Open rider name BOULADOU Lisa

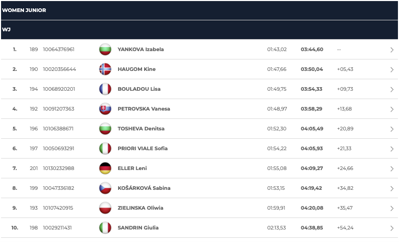pos(139,89)
